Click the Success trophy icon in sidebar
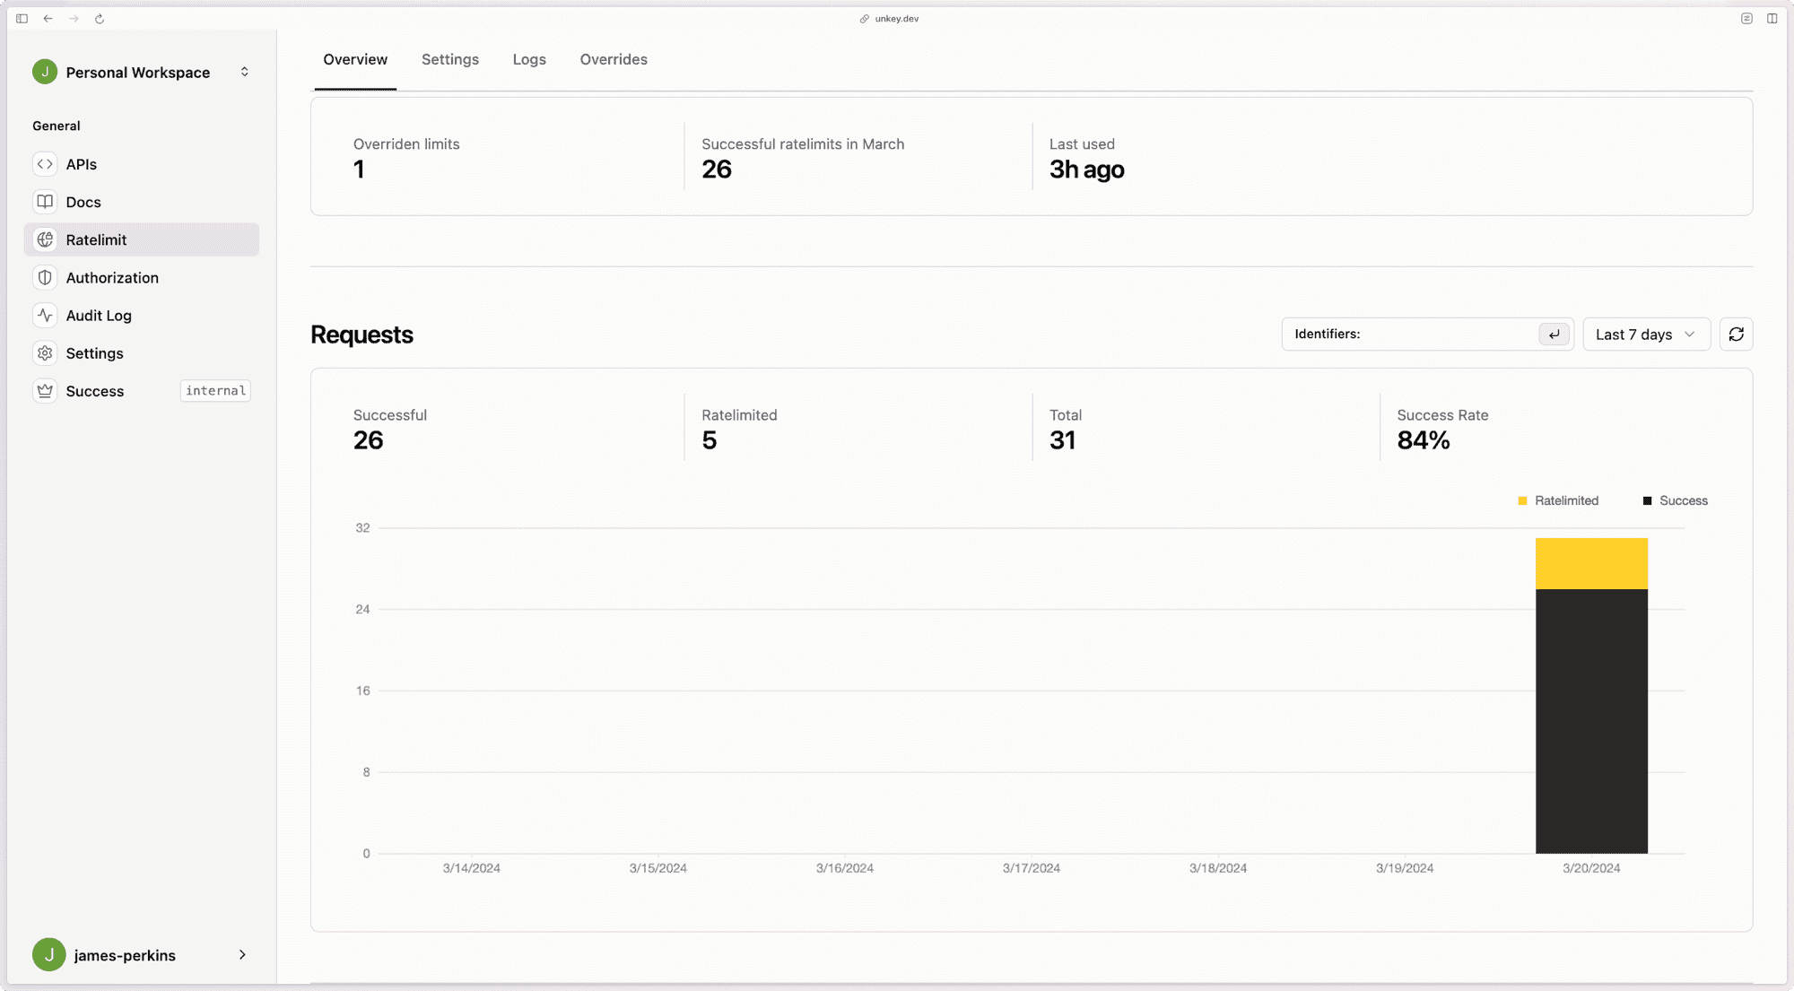 45,390
